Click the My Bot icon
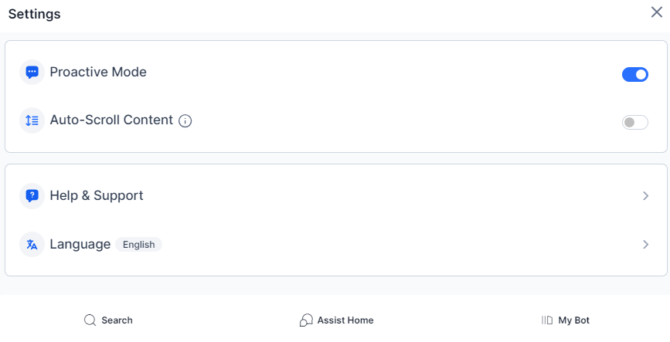670x342 pixels. [x=547, y=320]
